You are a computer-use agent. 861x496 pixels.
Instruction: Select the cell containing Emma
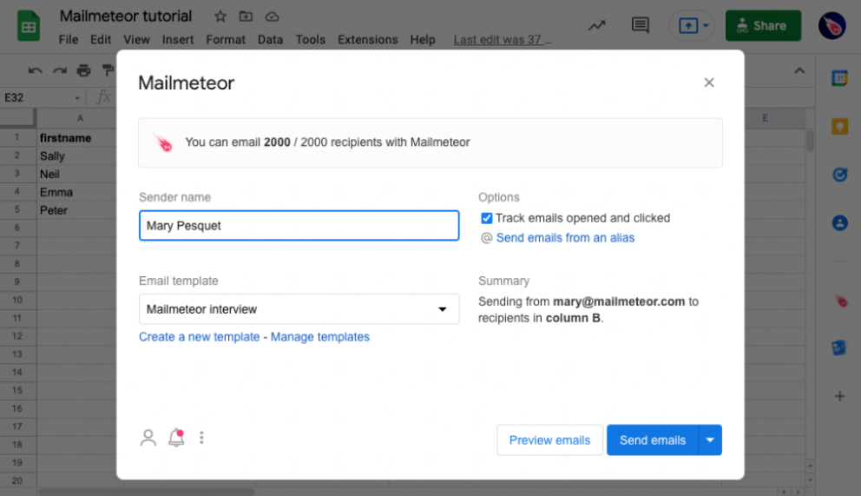(77, 192)
